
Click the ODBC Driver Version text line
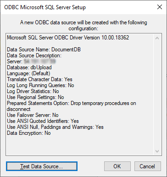68,38
